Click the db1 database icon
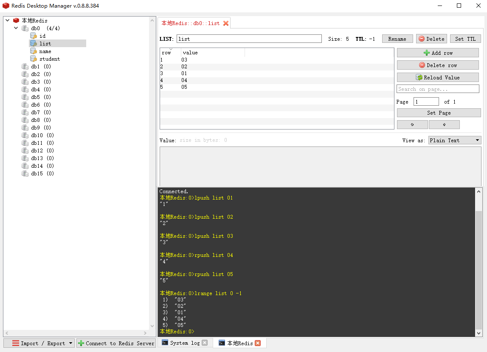Screen dimensions: 487x352 [25, 67]
